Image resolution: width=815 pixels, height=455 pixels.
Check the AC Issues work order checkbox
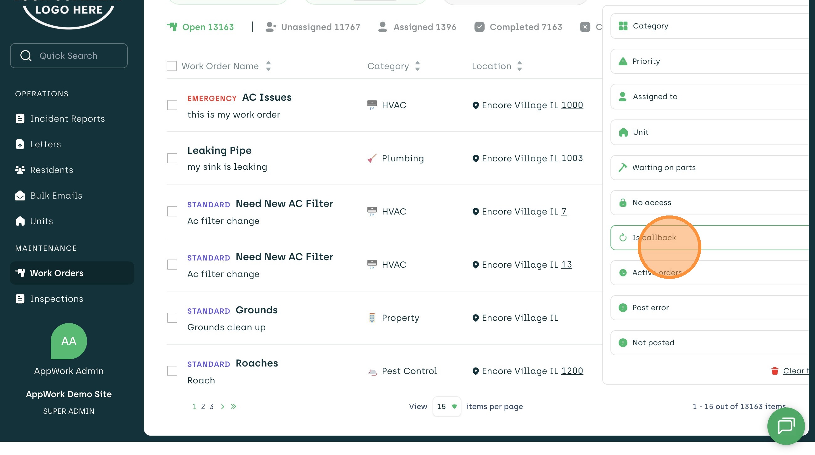point(172,105)
